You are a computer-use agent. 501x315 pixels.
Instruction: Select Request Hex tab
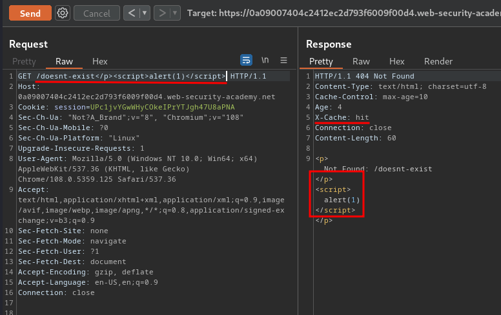[x=99, y=61]
